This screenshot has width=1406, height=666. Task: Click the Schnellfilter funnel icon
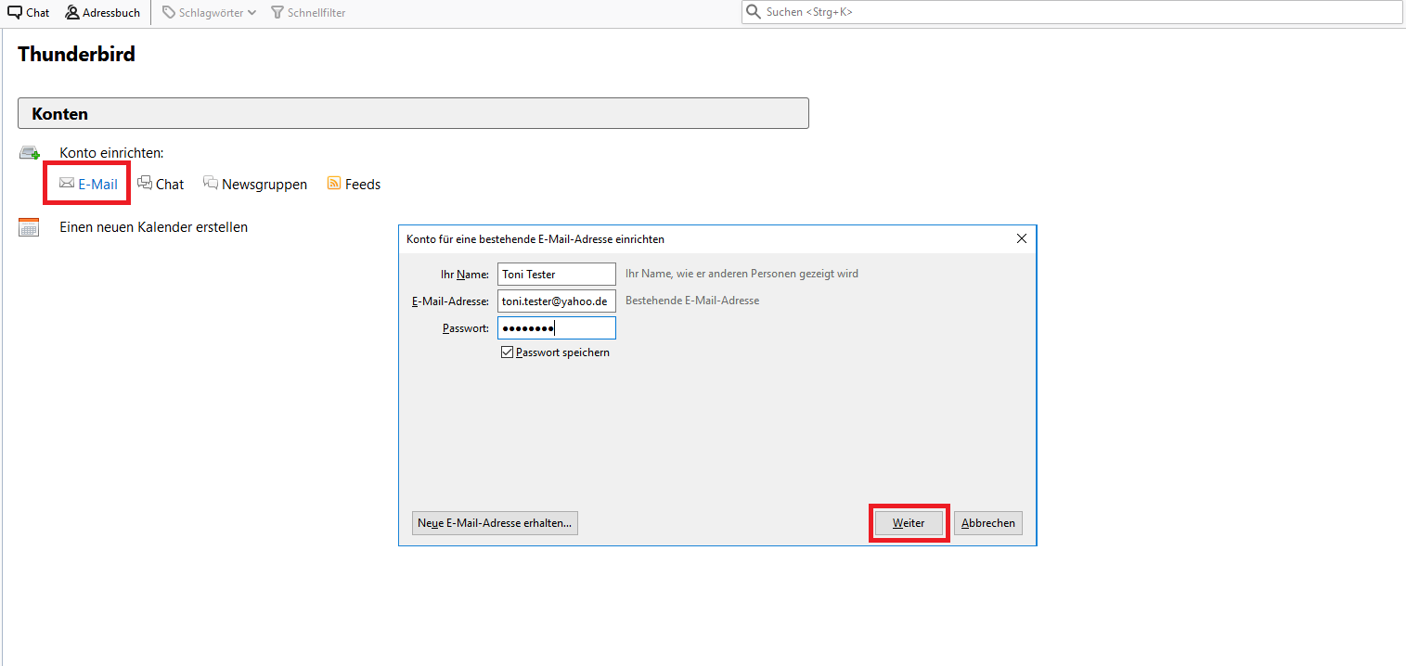coord(277,13)
